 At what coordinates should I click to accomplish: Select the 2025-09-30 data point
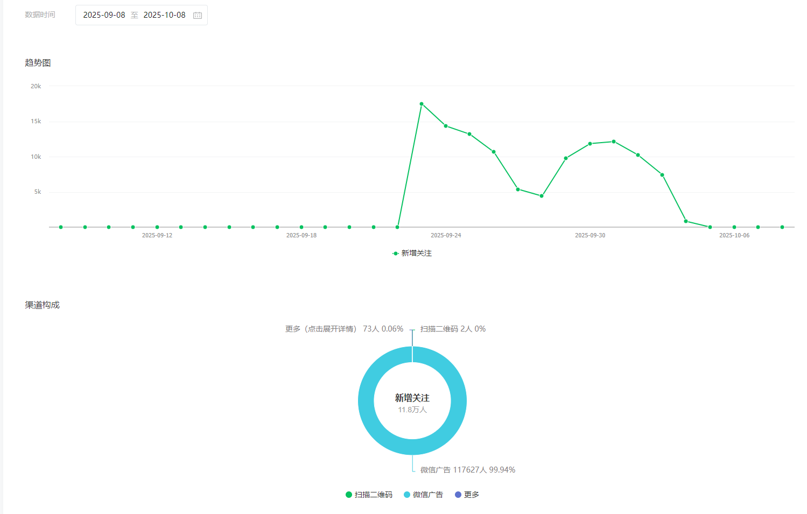click(x=590, y=144)
